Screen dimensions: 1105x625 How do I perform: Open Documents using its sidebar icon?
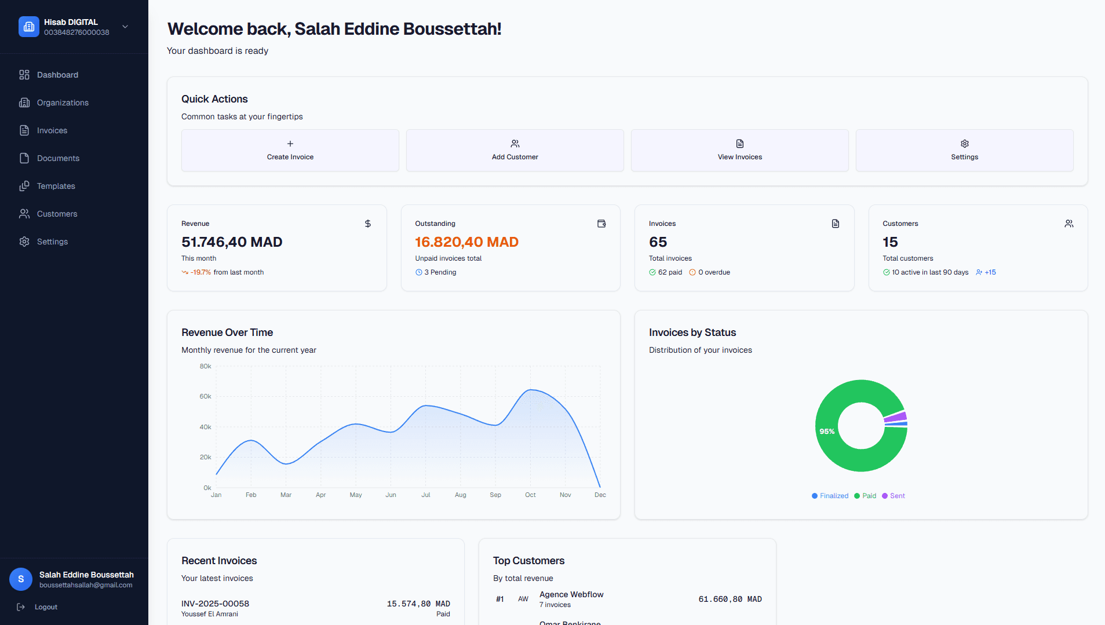24,158
